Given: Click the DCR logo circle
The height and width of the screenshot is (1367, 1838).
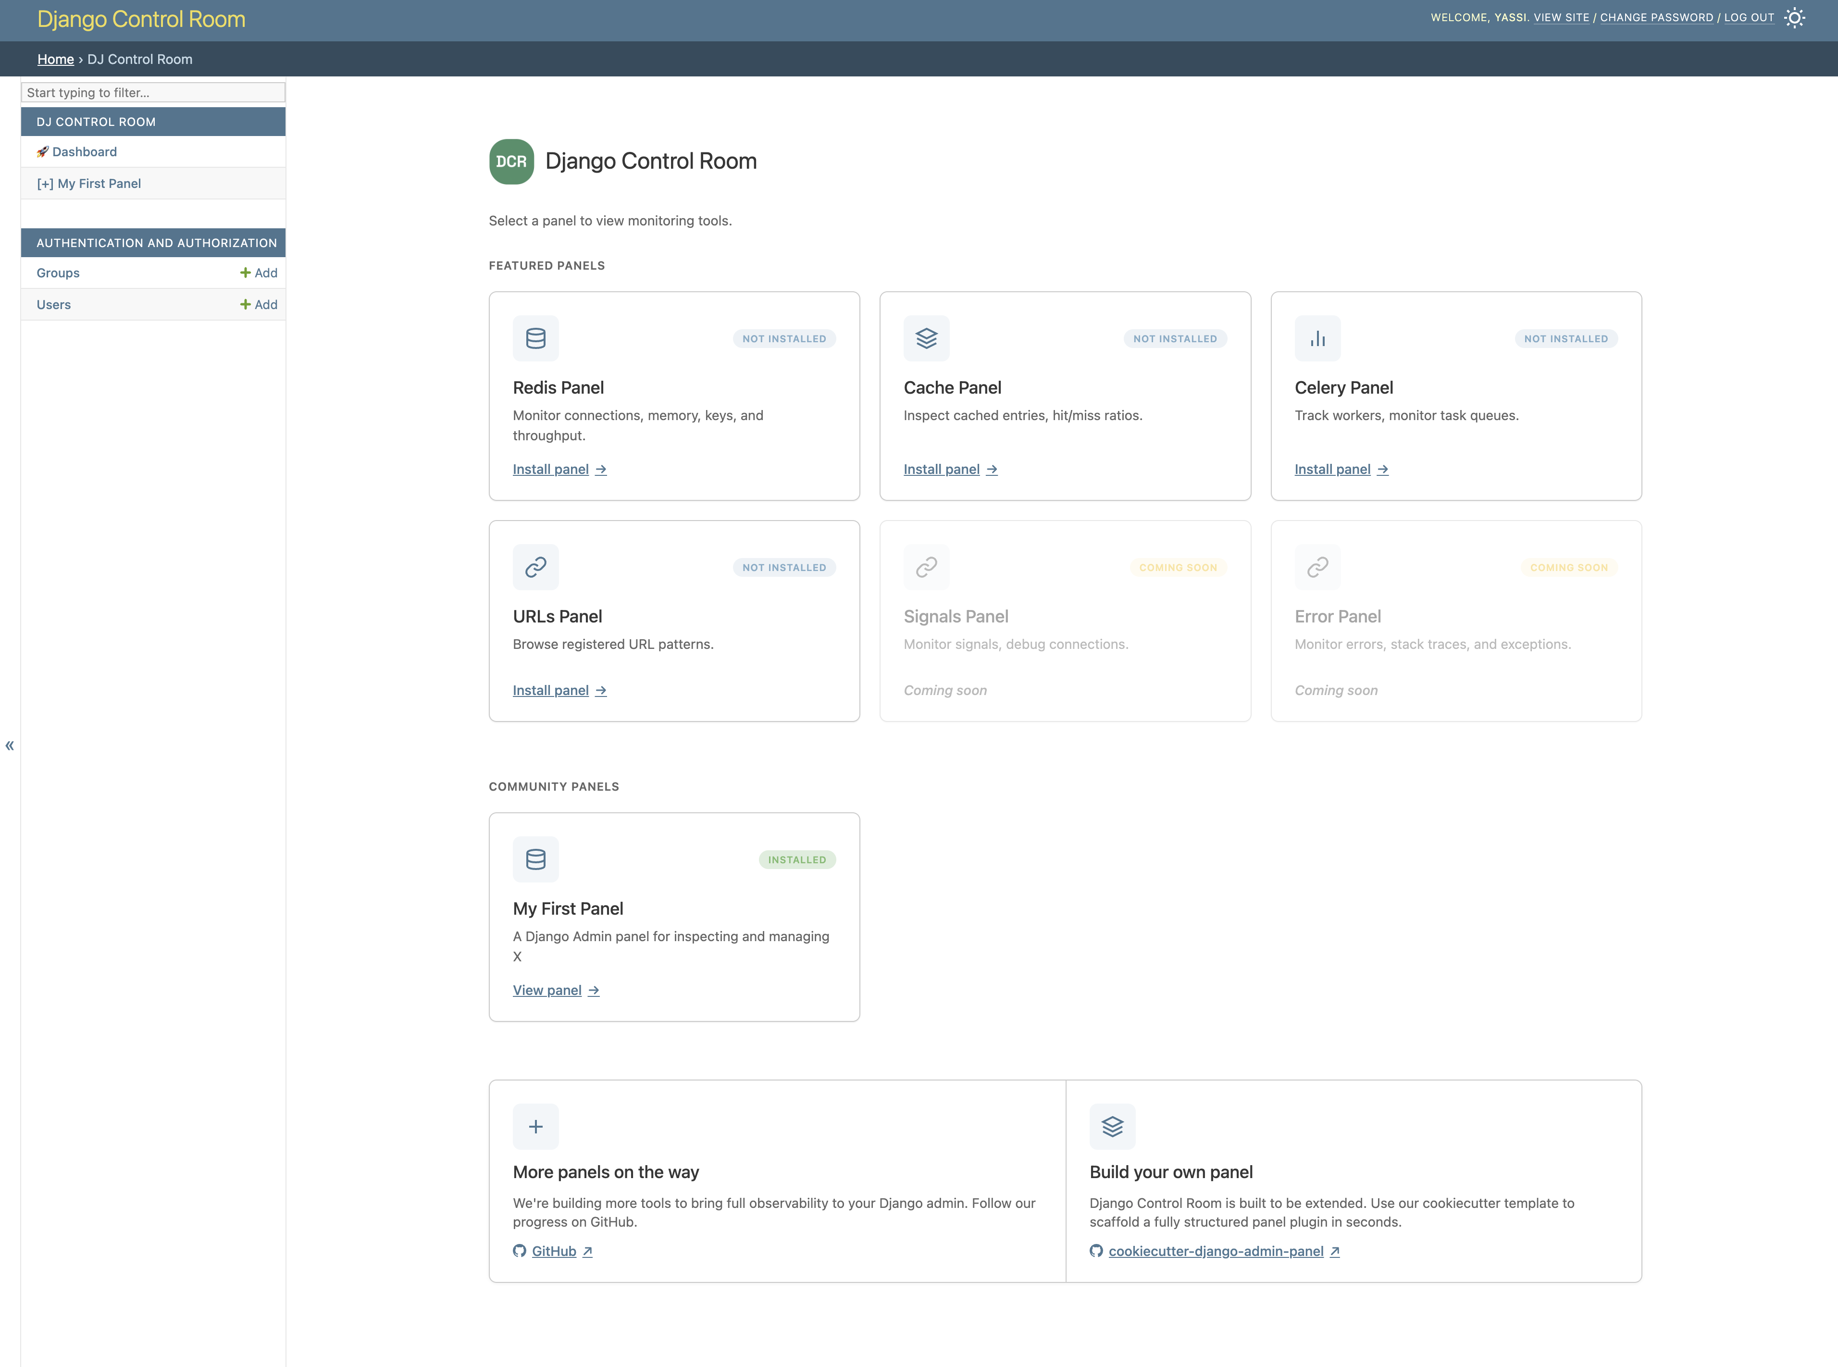Looking at the screenshot, I should tap(510, 162).
